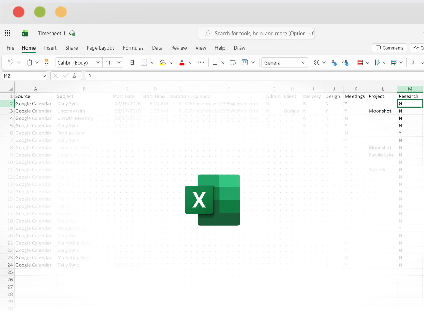Open the Data menu
This screenshot has height=331, width=424.
157,48
